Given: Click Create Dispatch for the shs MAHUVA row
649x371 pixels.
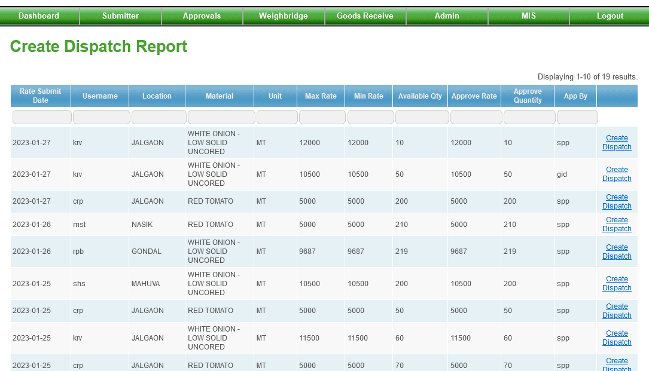Looking at the screenshot, I should pos(617,283).
